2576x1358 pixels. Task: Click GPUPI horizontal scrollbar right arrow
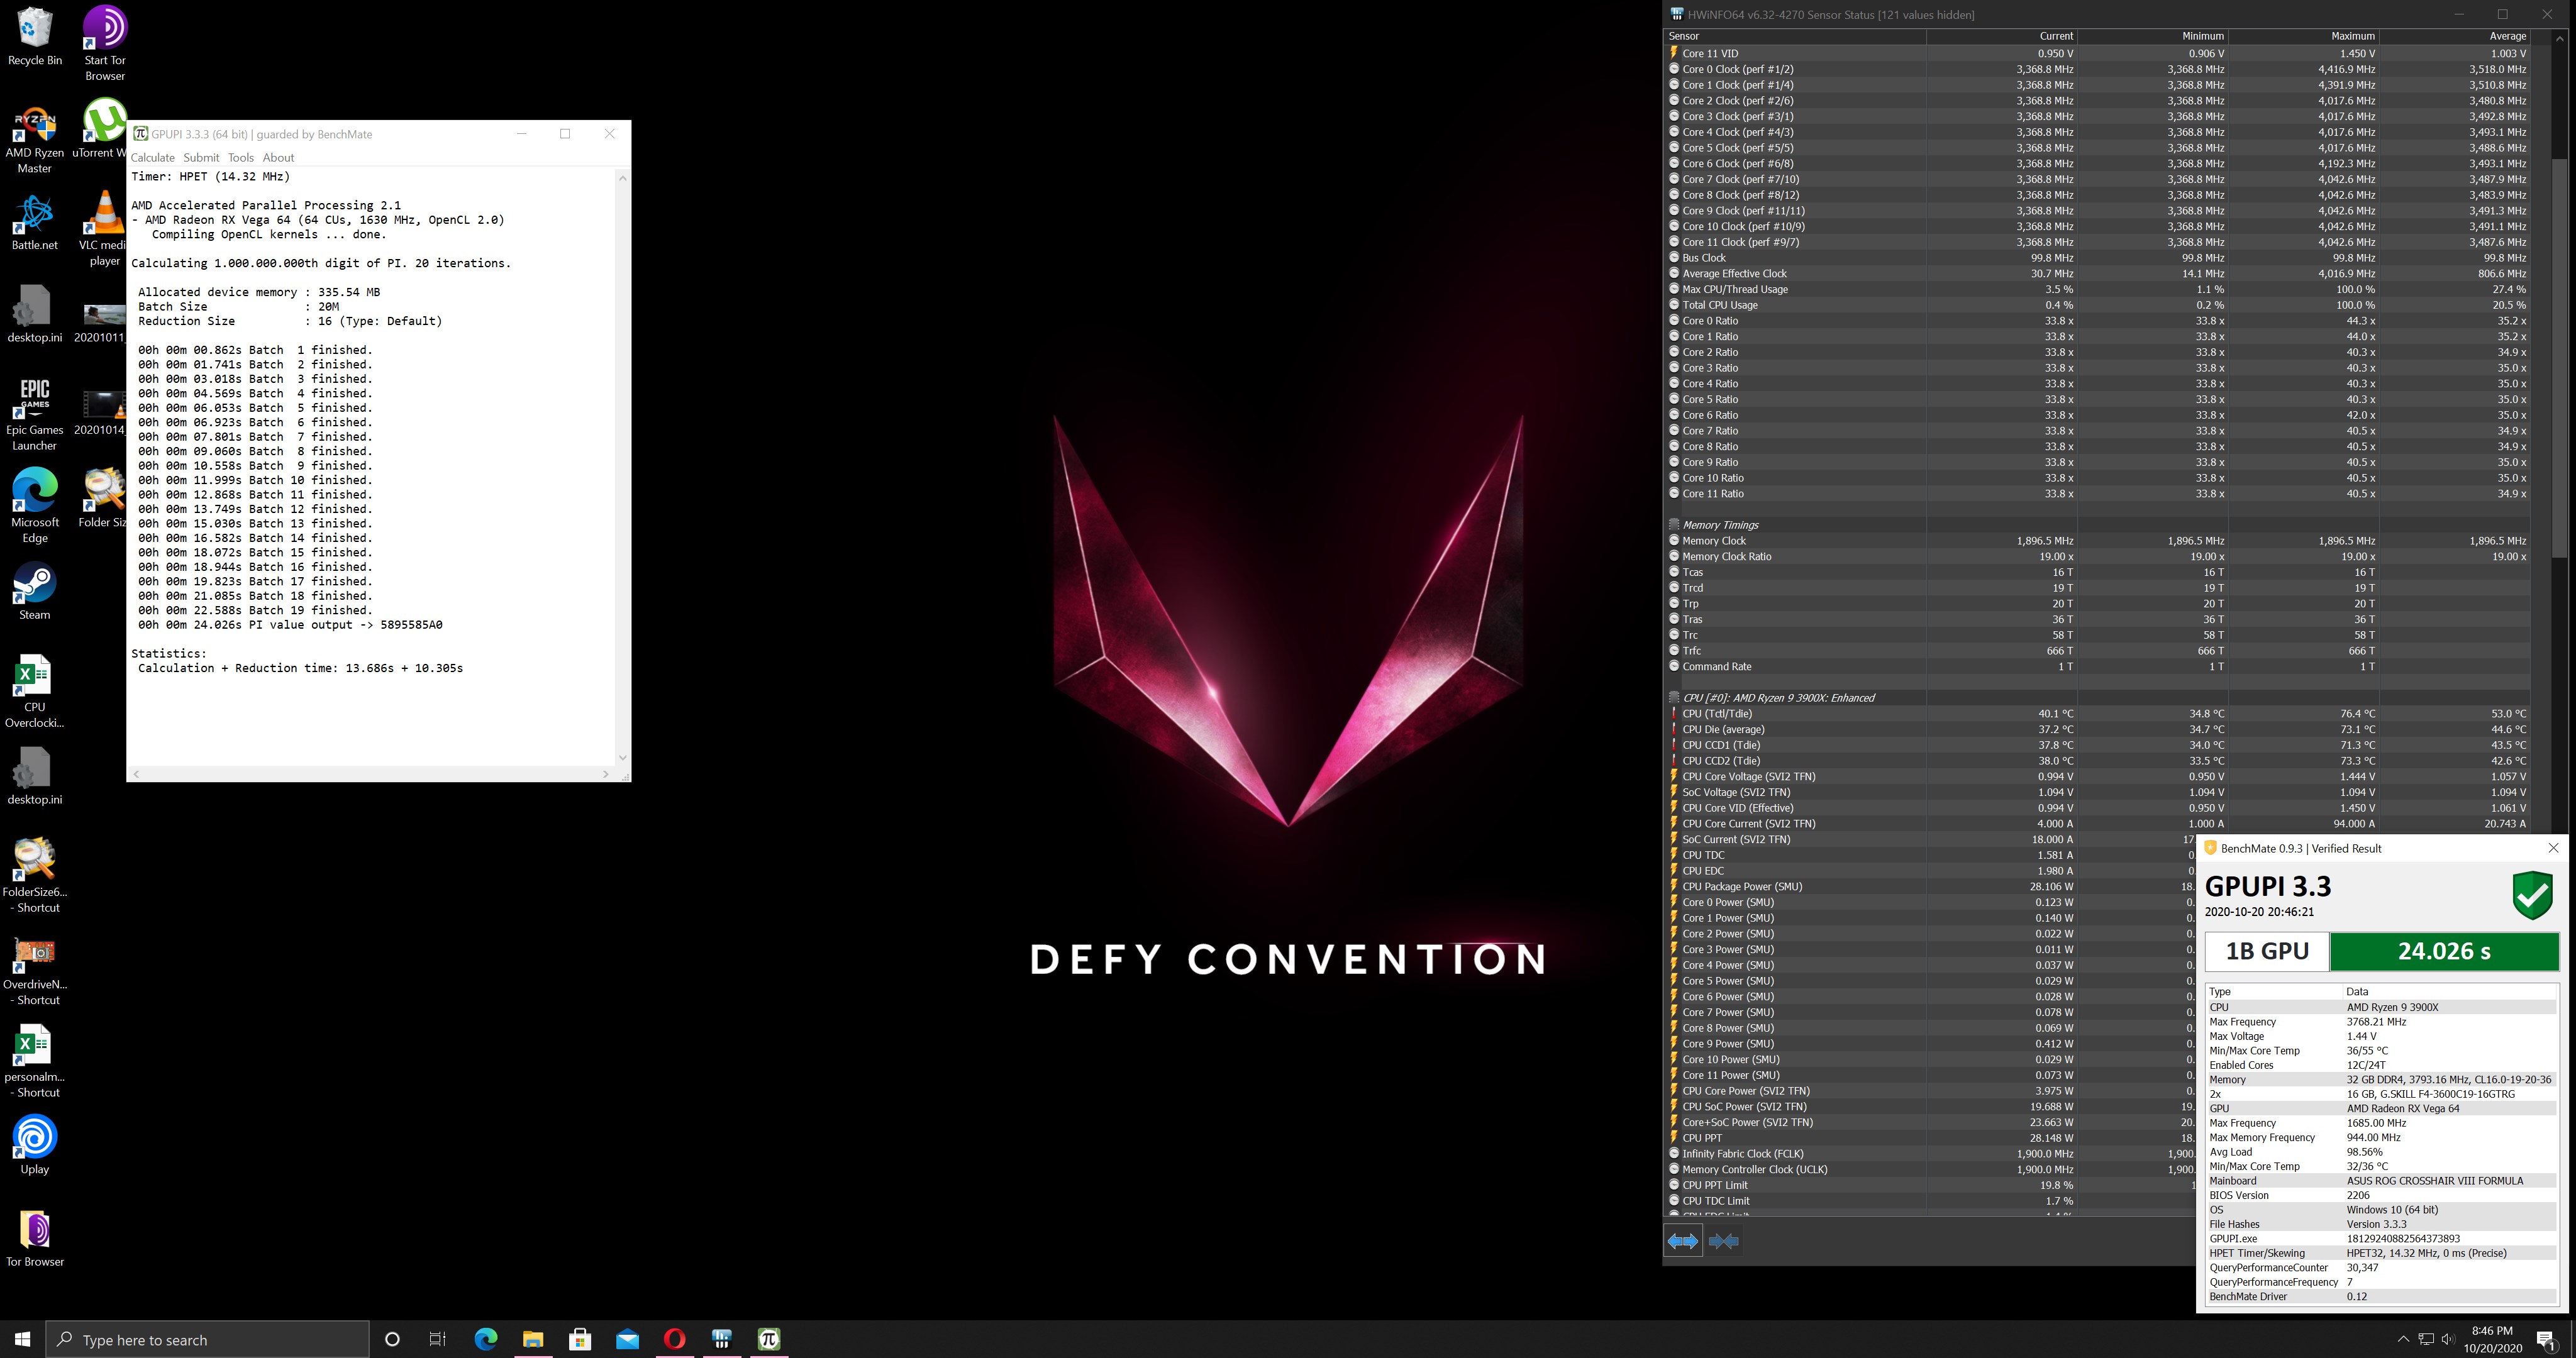pyautogui.click(x=605, y=774)
